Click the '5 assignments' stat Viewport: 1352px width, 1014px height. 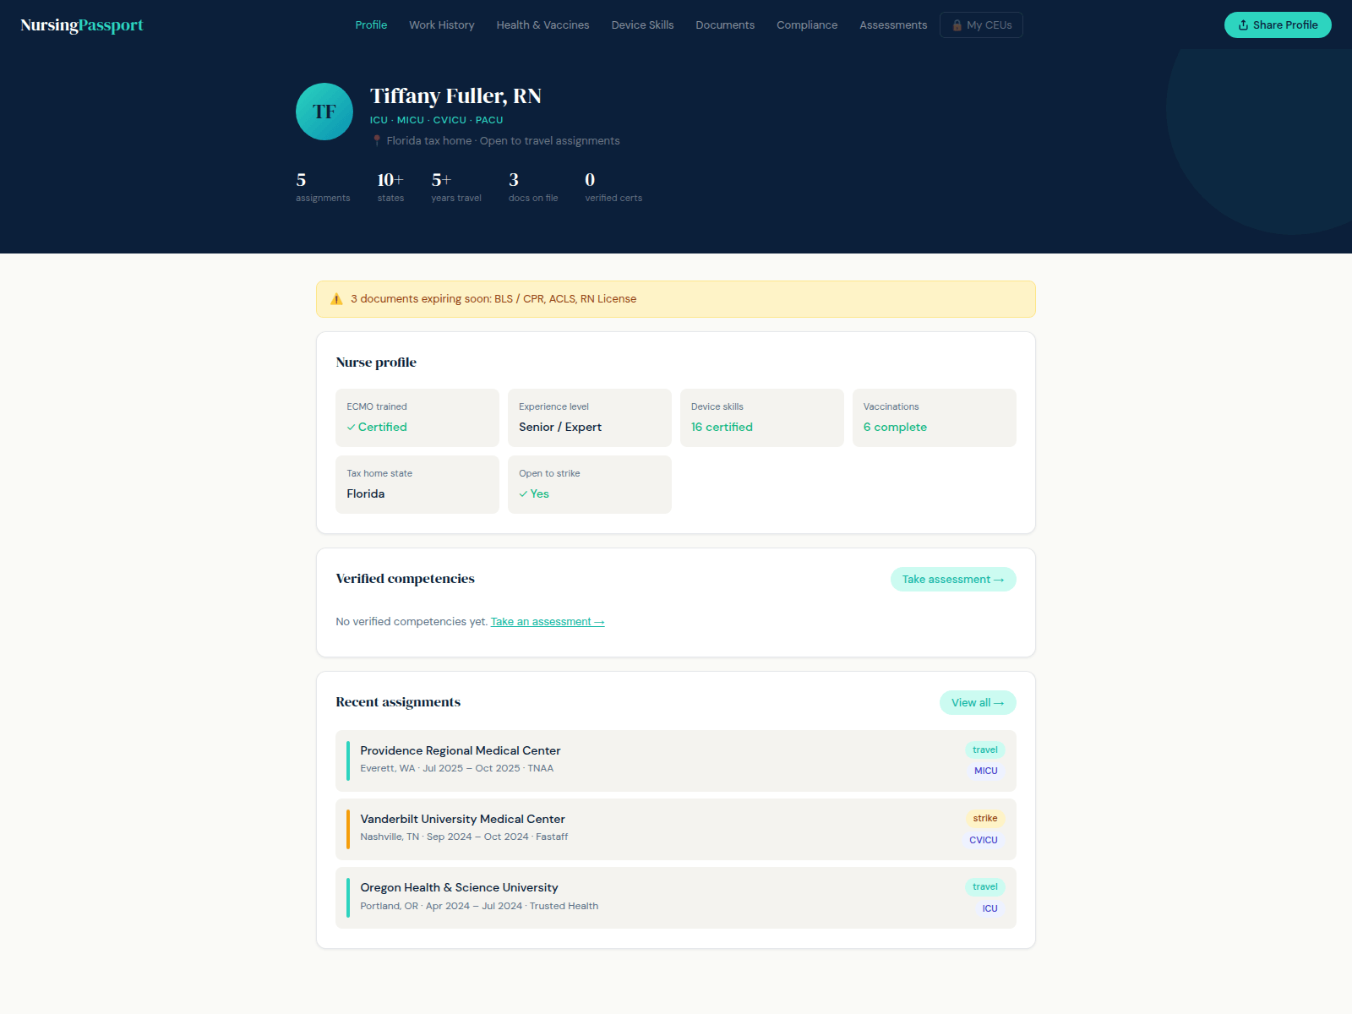(323, 187)
